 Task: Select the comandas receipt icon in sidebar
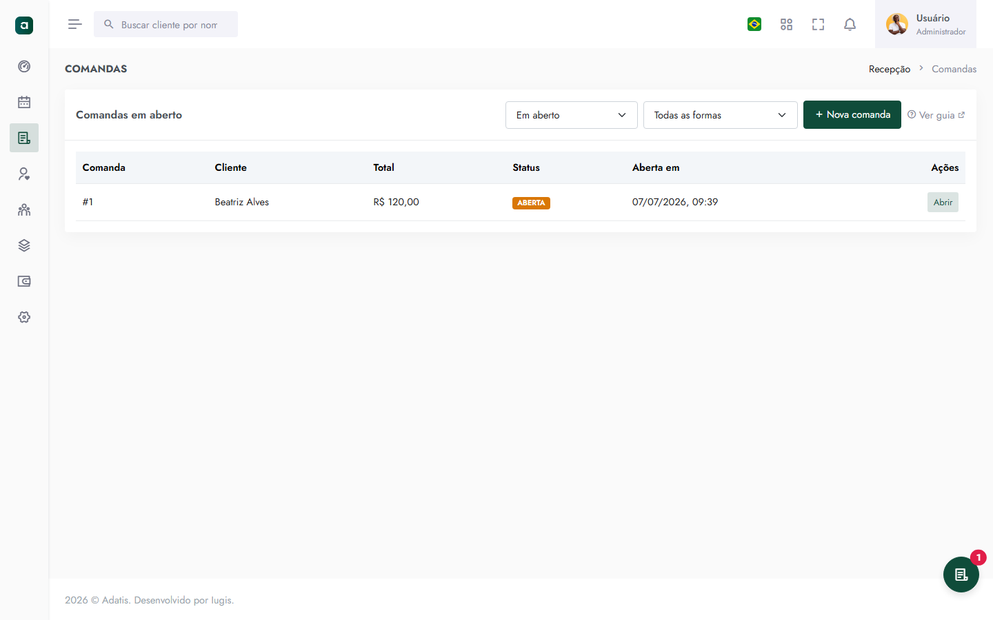tap(24, 138)
